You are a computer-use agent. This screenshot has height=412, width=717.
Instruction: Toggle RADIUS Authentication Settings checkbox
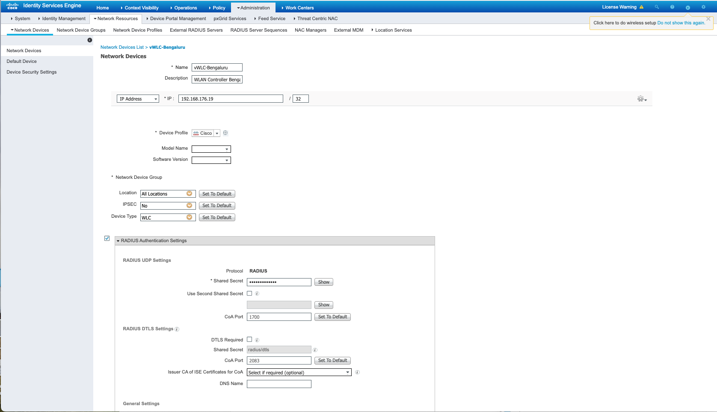[x=107, y=238]
